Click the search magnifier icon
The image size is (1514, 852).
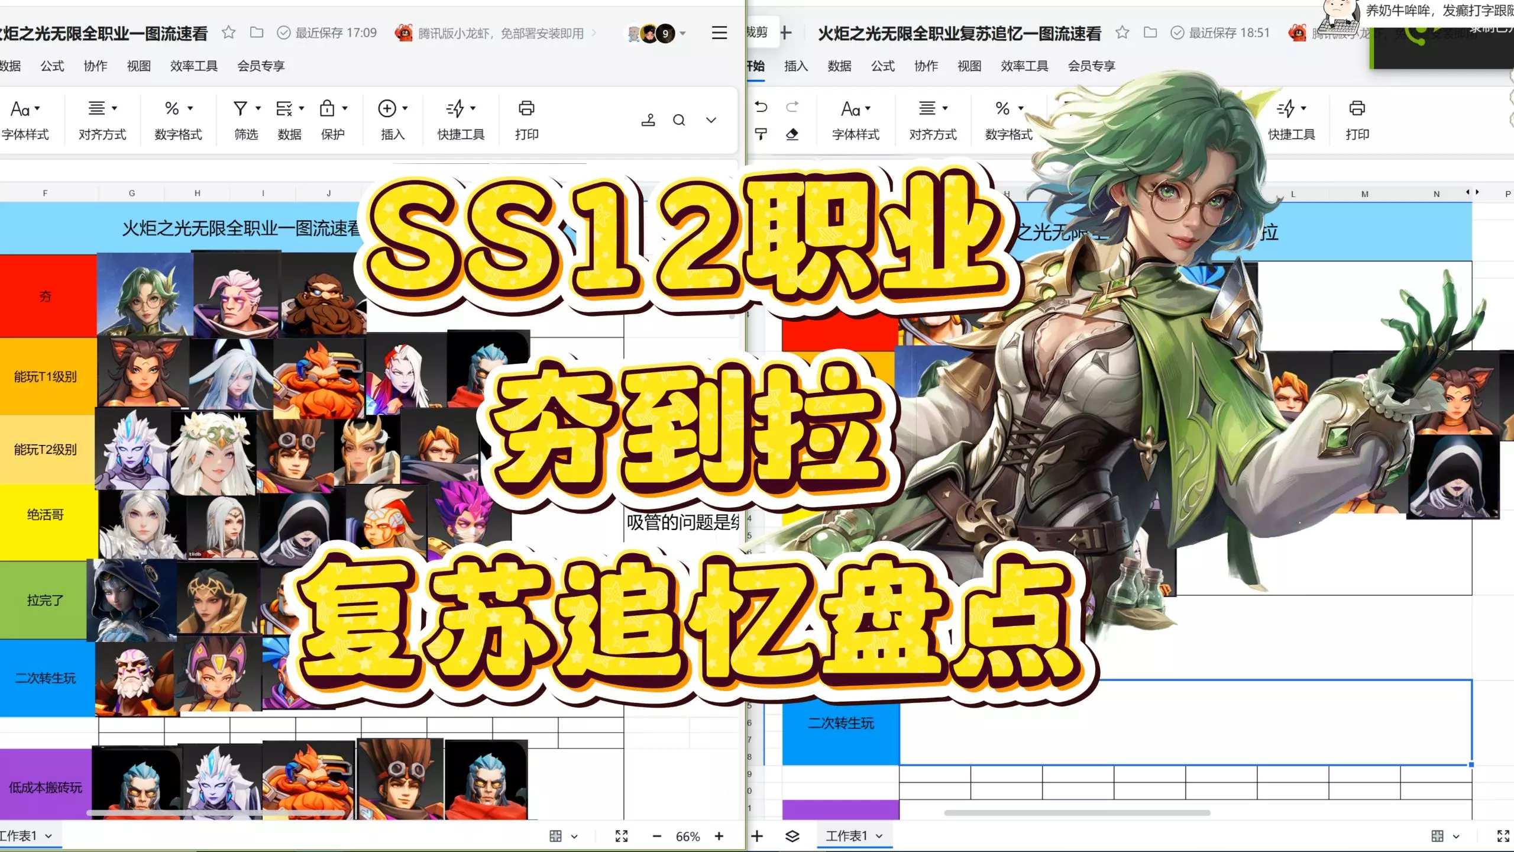679,121
